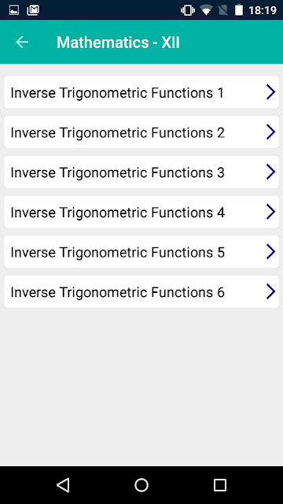This screenshot has width=283, height=504.
Task: Select Inverse Trigonometric Functions 2 lesson text
Action: click(x=117, y=133)
